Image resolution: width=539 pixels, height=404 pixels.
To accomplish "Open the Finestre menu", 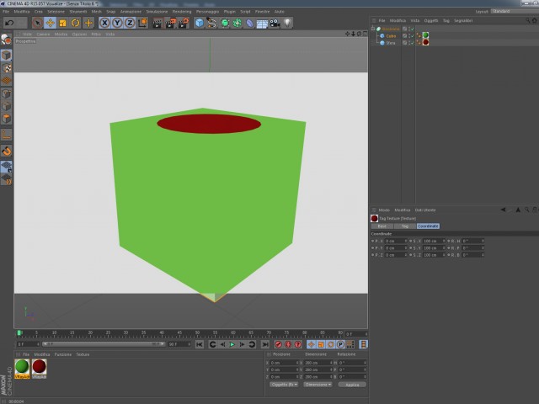I will (x=262, y=12).
